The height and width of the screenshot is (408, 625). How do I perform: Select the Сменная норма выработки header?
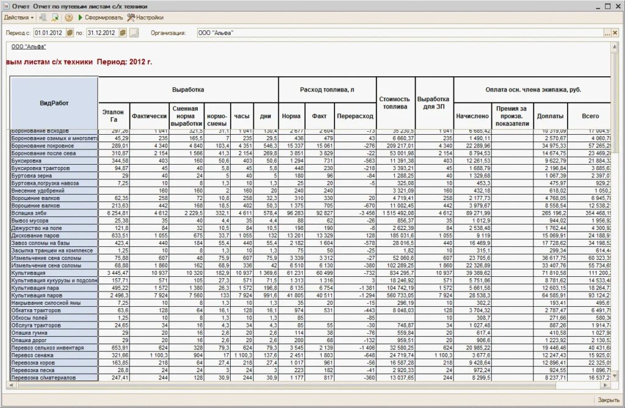pyautogui.click(x=186, y=116)
